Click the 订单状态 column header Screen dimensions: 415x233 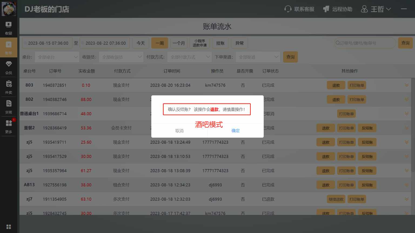tap(270, 71)
